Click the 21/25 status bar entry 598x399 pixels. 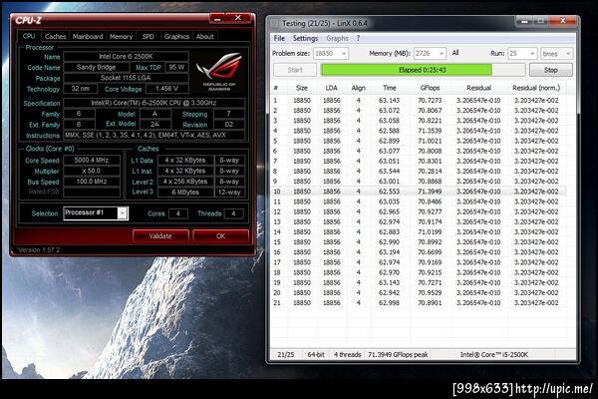[286, 355]
